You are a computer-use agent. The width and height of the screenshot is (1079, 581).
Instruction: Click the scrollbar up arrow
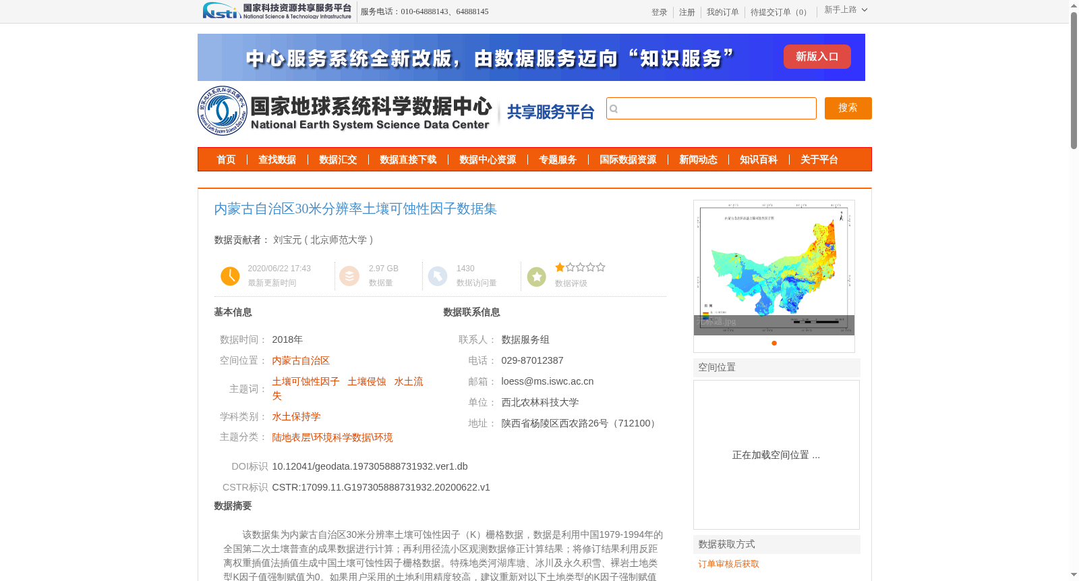tap(1074, 5)
